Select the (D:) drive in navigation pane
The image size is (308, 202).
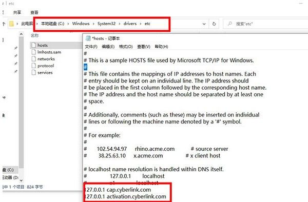(11, 177)
